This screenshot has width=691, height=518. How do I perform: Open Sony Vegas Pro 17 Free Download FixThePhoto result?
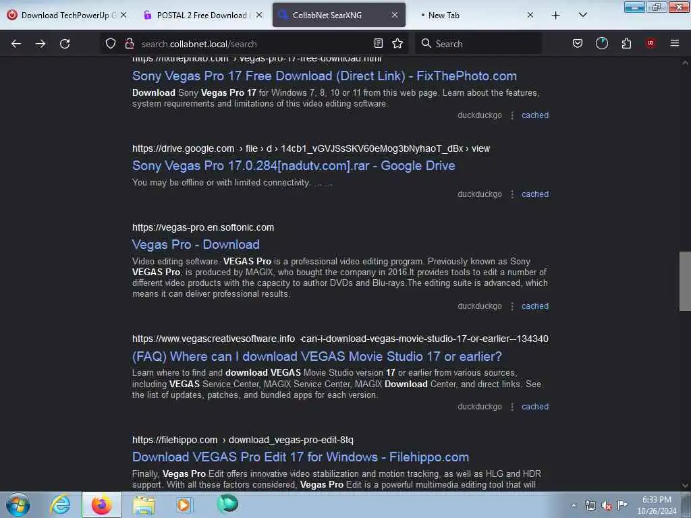click(x=325, y=76)
